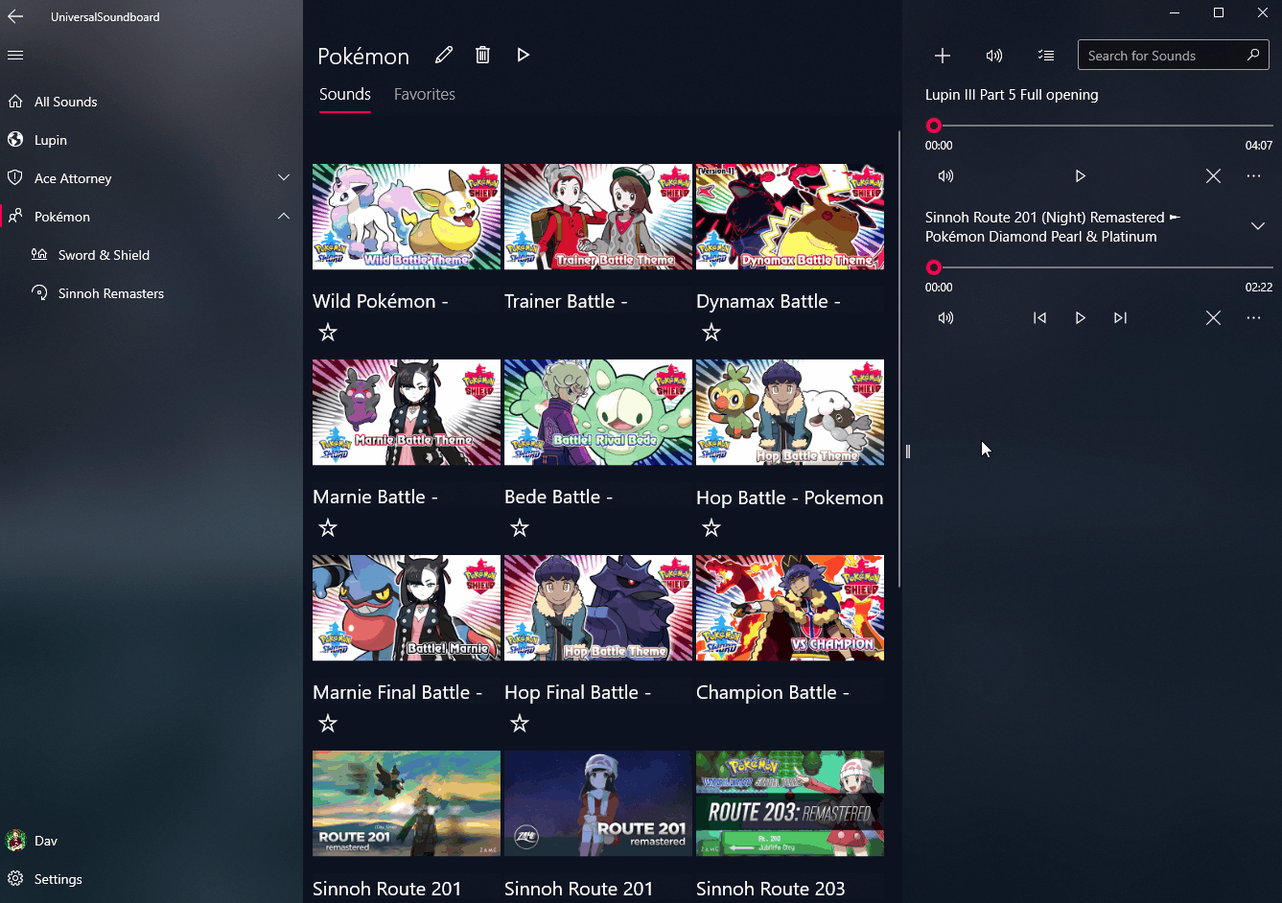Play Sinnoh Route 201 (Night) Remastered
Screen dimensions: 1282x903
coord(1080,318)
